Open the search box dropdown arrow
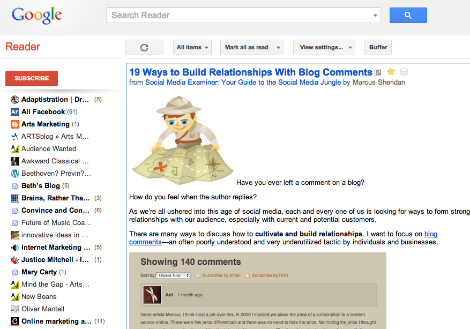 pyautogui.click(x=375, y=16)
